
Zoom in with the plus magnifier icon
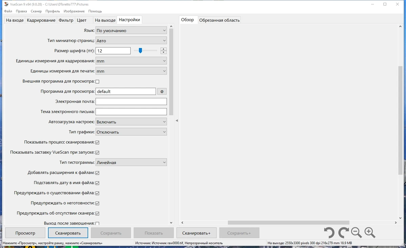pyautogui.click(x=370, y=233)
